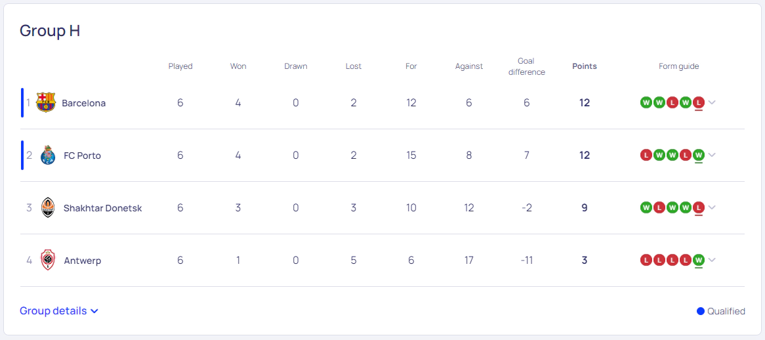765x340 pixels.
Task: Click the Form guide column header
Action: [x=678, y=66]
